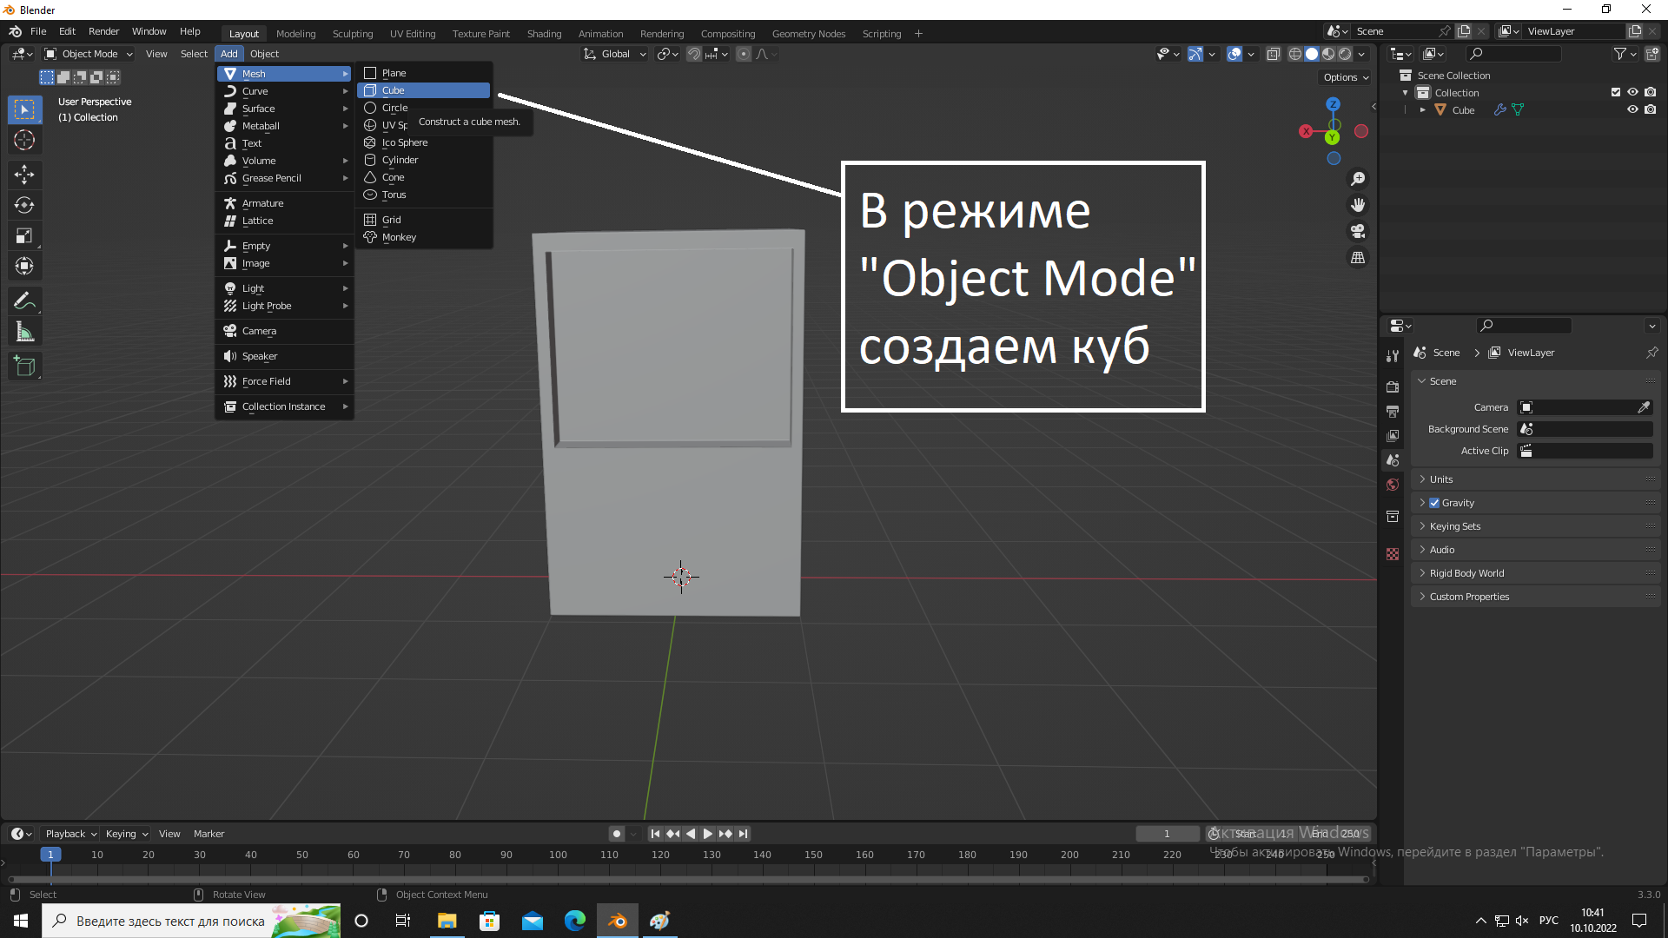
Task: Select the Cursor tool in left toolbar
Action: [x=24, y=140]
